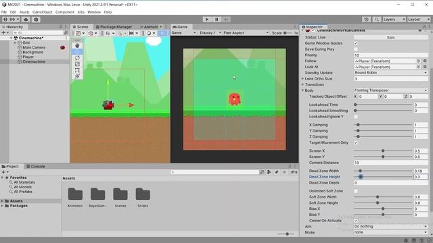Switch to the Console tab
The image size is (433, 243).
pos(36,167)
